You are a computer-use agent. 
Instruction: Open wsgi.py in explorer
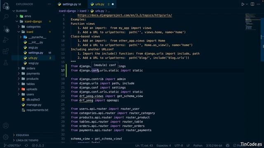[33, 63]
